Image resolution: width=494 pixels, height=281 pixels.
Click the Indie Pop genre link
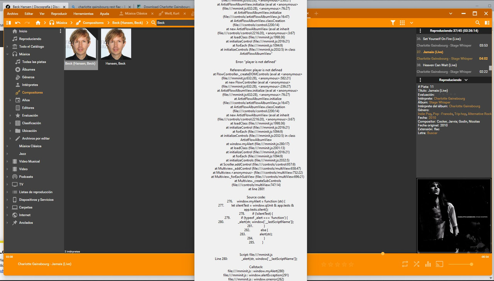tap(425, 114)
